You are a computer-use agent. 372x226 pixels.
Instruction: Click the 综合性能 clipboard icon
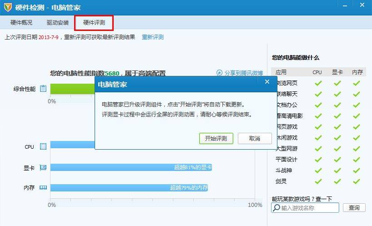point(43,89)
